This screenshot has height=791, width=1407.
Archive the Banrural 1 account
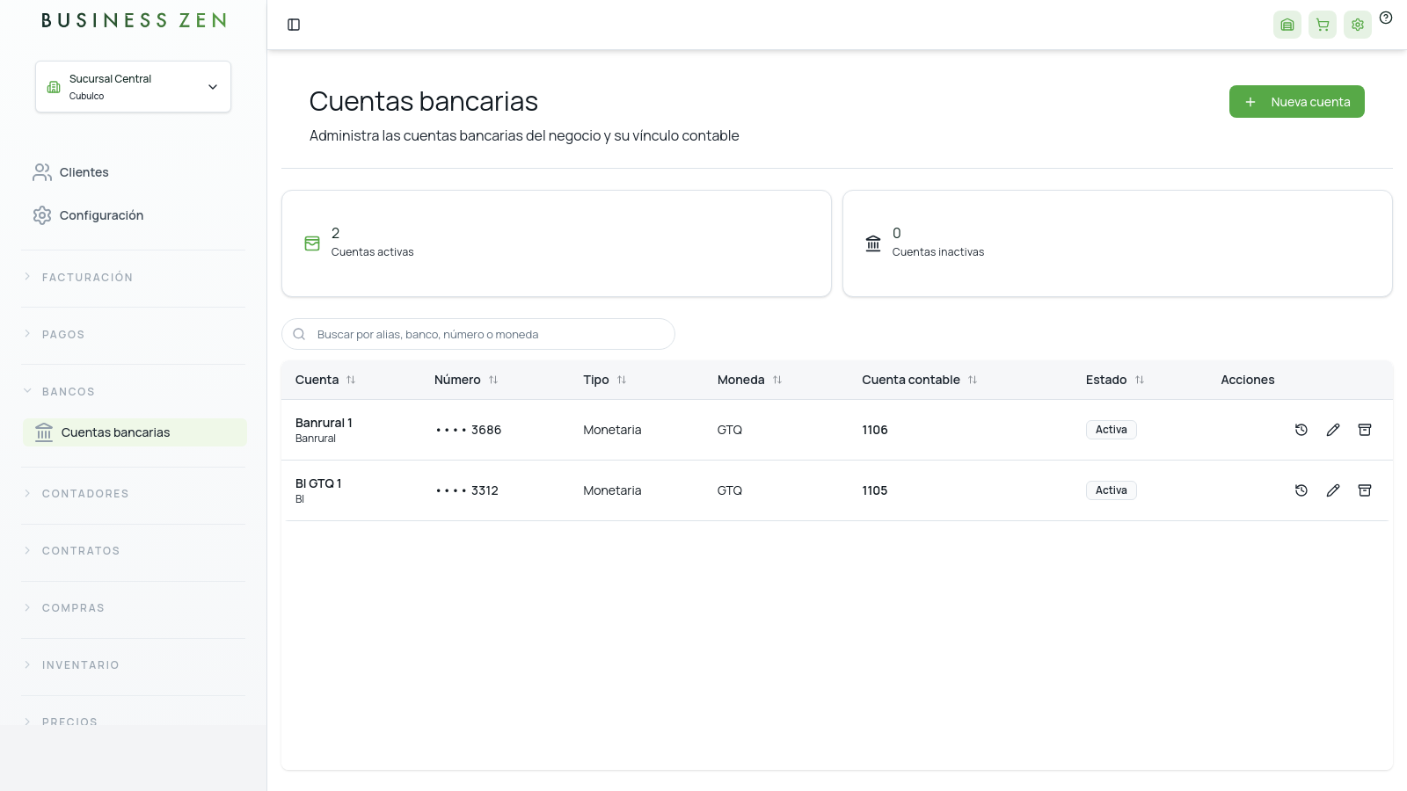click(x=1365, y=430)
